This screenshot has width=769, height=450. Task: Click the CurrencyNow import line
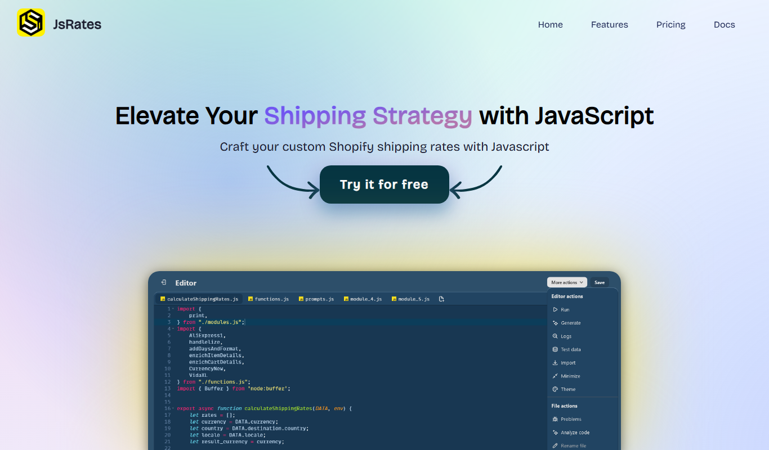[x=207, y=368]
